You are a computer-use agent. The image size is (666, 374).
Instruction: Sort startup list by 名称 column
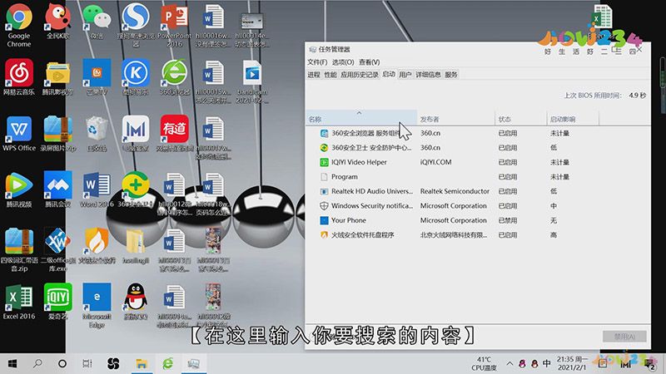(361, 119)
